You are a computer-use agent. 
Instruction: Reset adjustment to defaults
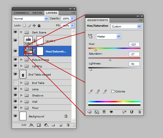pos(132,112)
